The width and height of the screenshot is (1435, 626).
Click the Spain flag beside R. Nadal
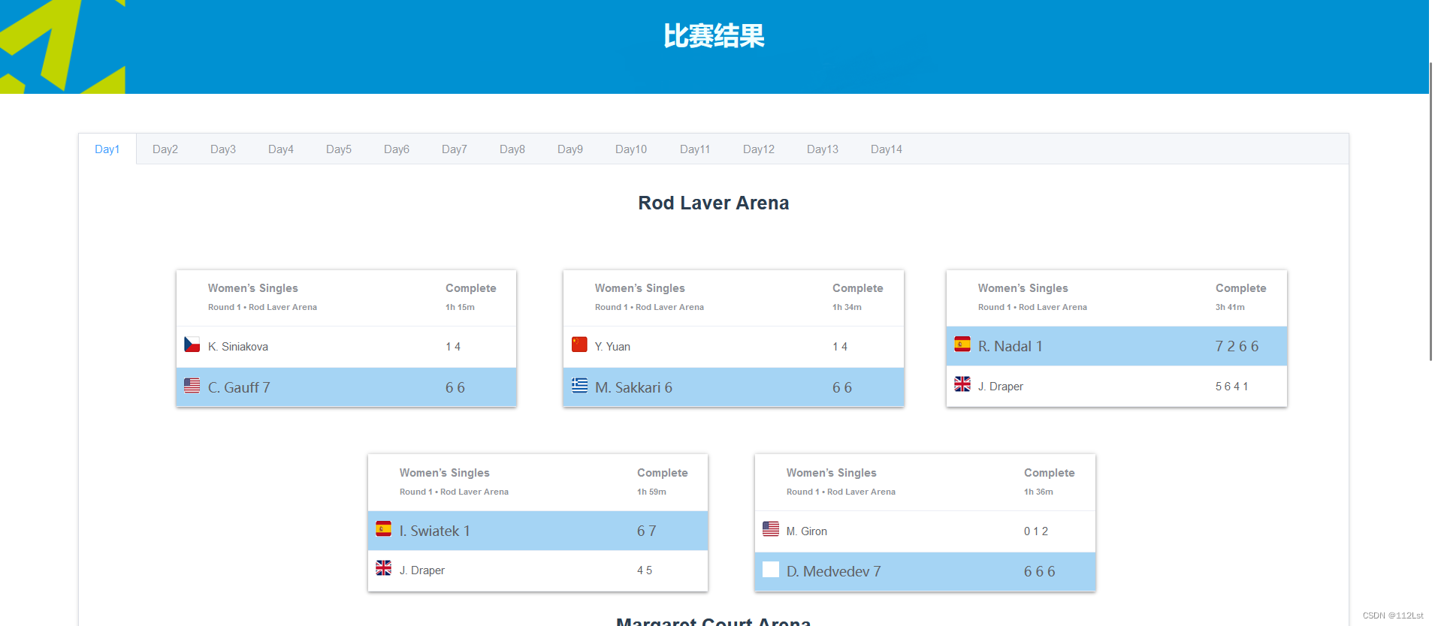pyautogui.click(x=962, y=345)
